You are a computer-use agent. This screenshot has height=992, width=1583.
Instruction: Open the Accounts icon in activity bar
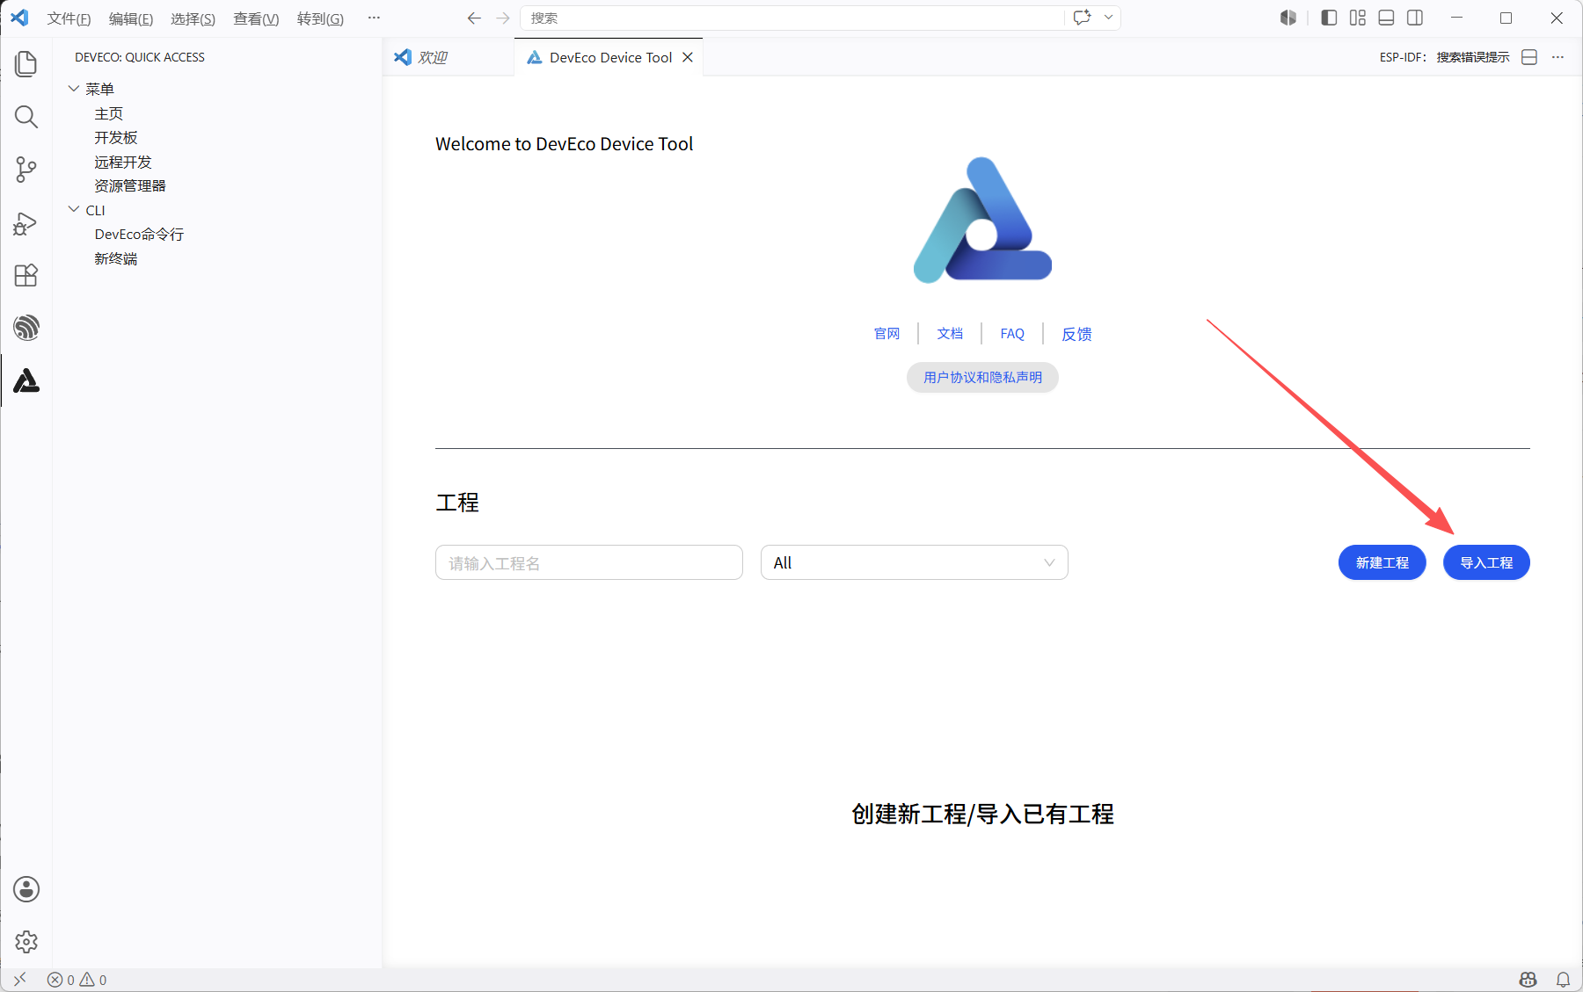(26, 889)
